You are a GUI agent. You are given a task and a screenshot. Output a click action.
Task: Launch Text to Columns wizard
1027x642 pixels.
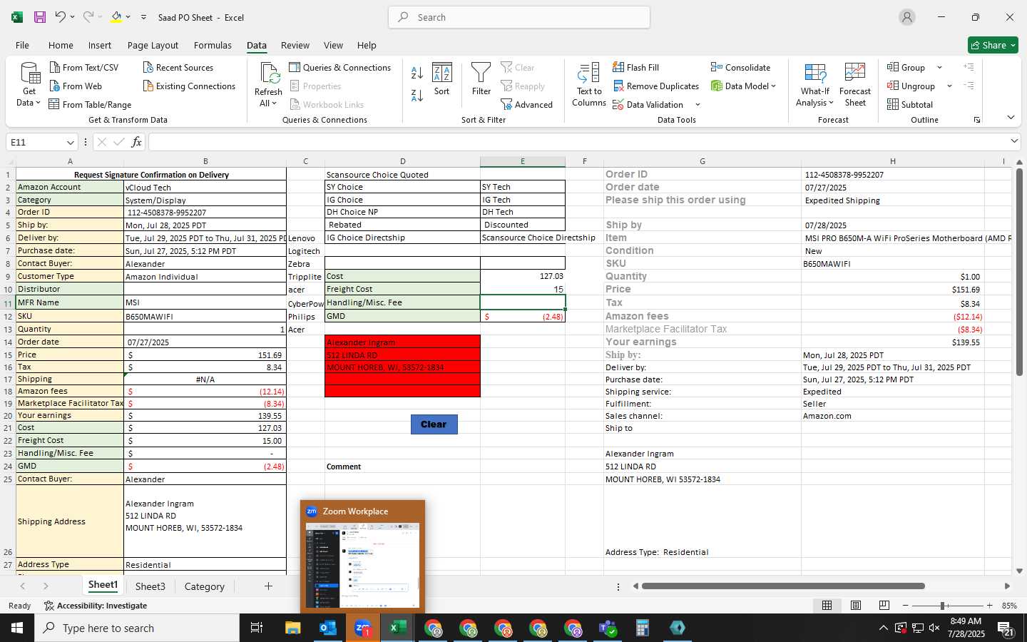[x=589, y=85]
